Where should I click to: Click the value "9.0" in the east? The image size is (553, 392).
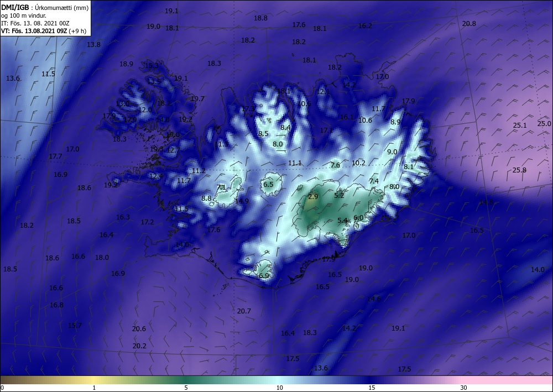coord(392,152)
